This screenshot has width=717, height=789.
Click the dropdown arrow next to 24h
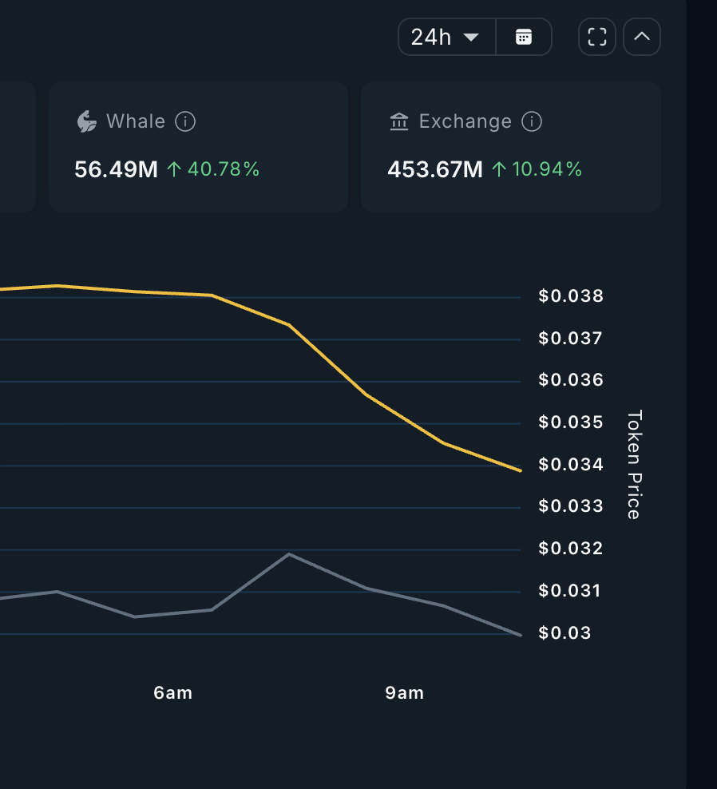point(471,37)
